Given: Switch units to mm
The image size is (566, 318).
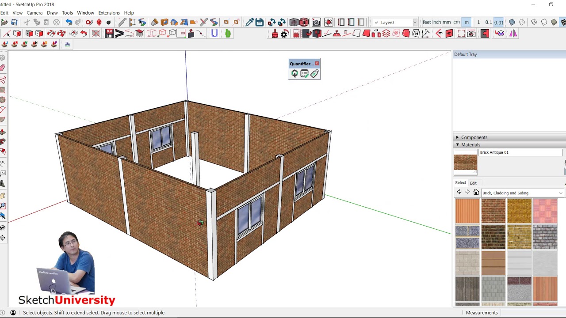Looking at the screenshot, I should coord(447,23).
